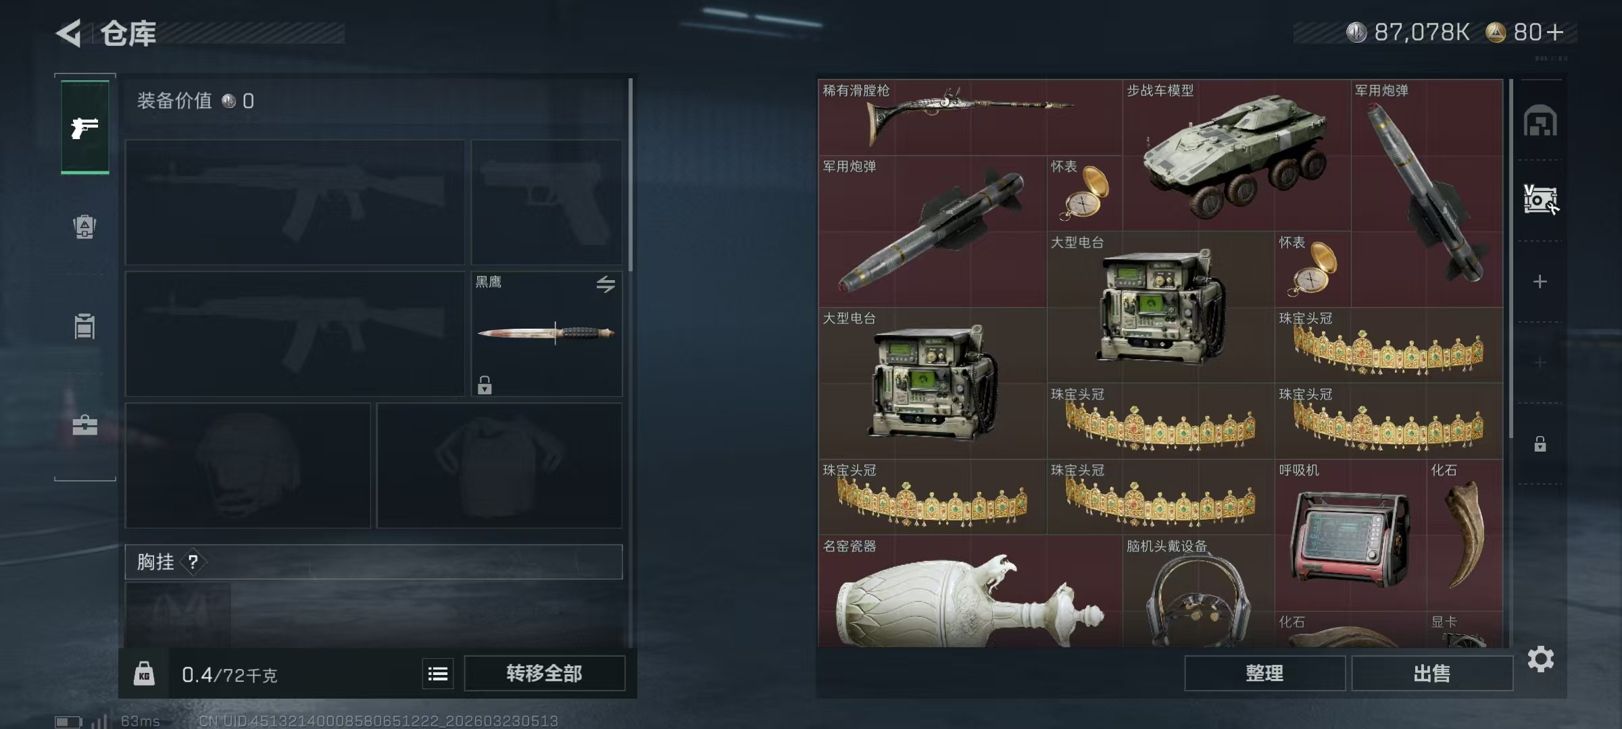Swap the 黑鹰 knife using arrows icon
This screenshot has width=1622, height=729.
click(606, 284)
